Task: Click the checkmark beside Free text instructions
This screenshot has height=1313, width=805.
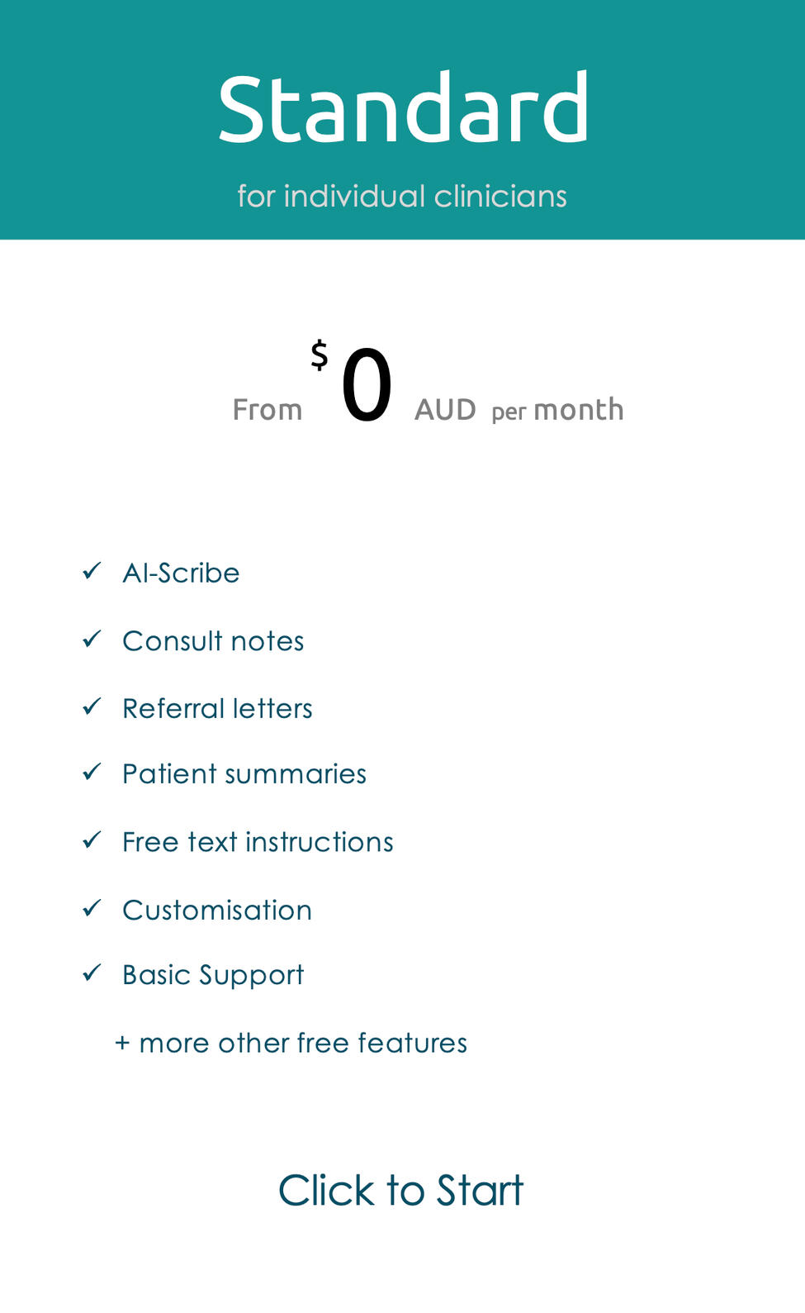Action: [x=92, y=840]
